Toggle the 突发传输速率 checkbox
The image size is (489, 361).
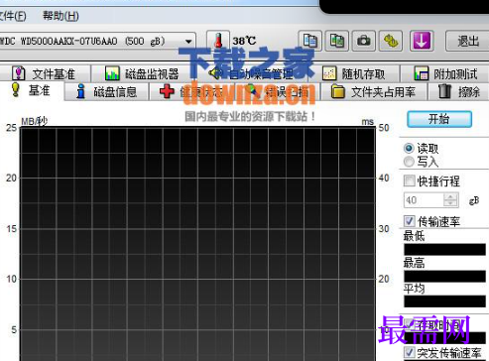coord(410,352)
